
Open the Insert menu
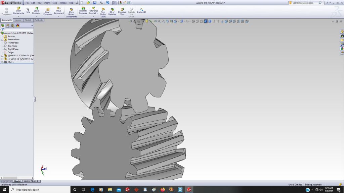click(x=47, y=3)
